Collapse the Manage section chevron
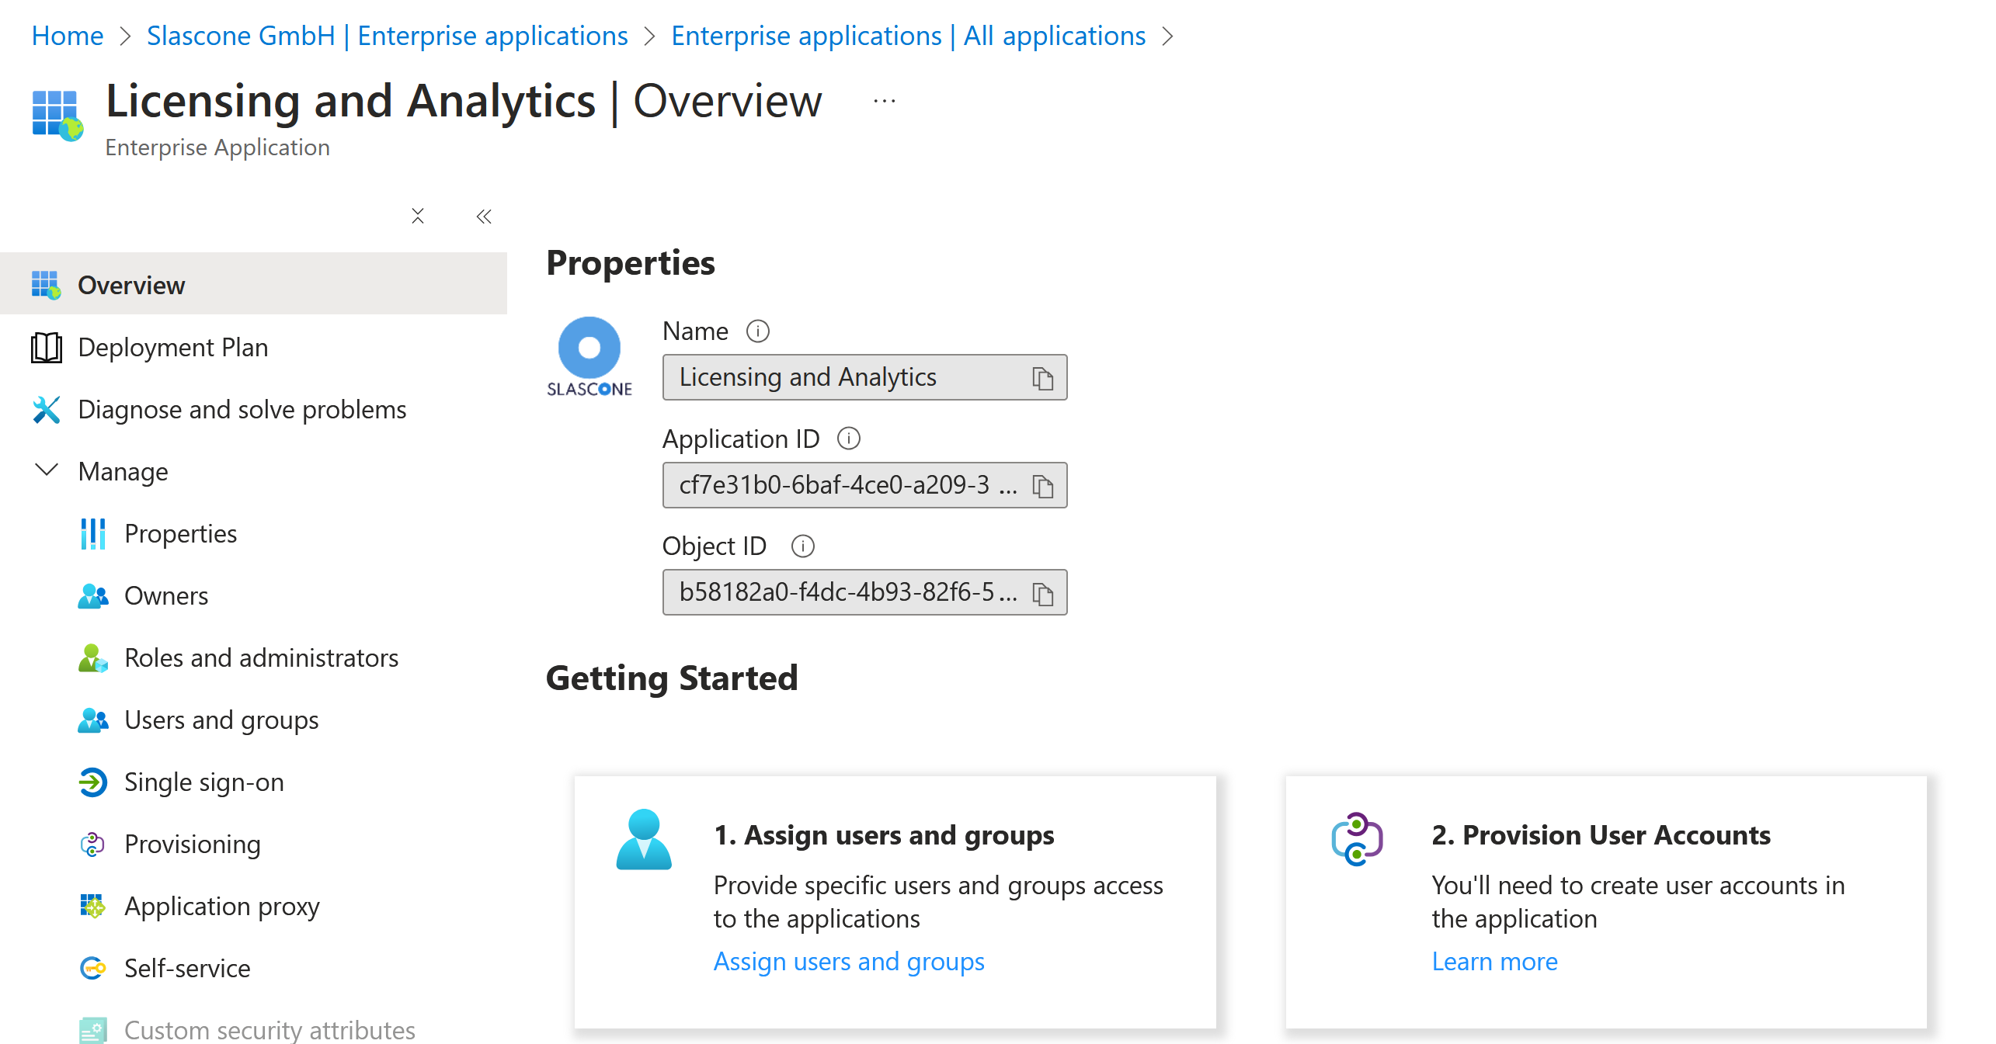1996x1044 pixels. [47, 470]
